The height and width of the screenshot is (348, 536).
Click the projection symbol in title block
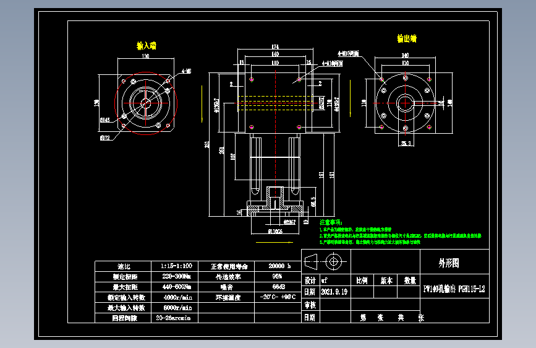click(325, 262)
